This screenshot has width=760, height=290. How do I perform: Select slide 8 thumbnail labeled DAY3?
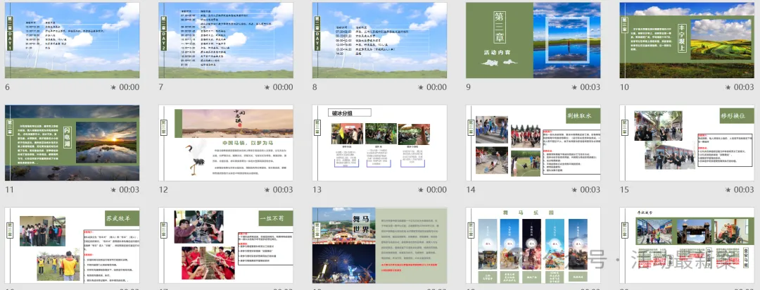coord(379,40)
